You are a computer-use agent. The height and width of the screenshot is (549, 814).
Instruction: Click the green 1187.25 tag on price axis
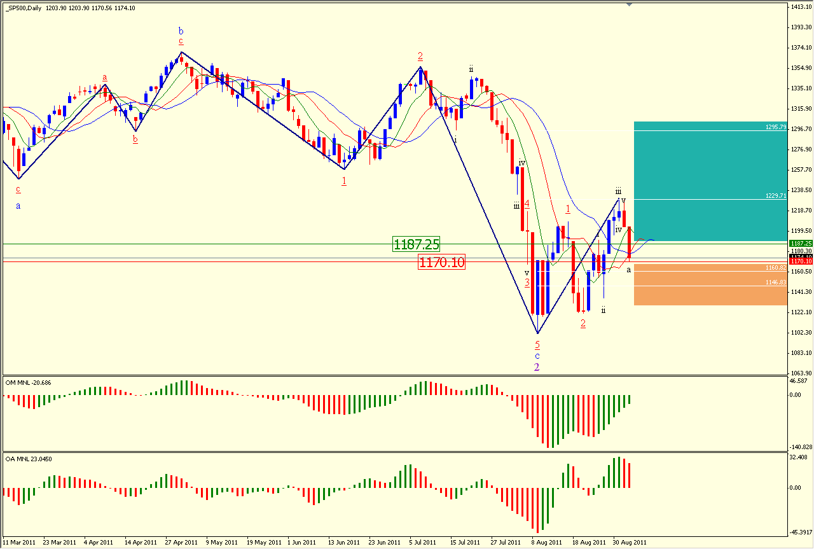799,243
